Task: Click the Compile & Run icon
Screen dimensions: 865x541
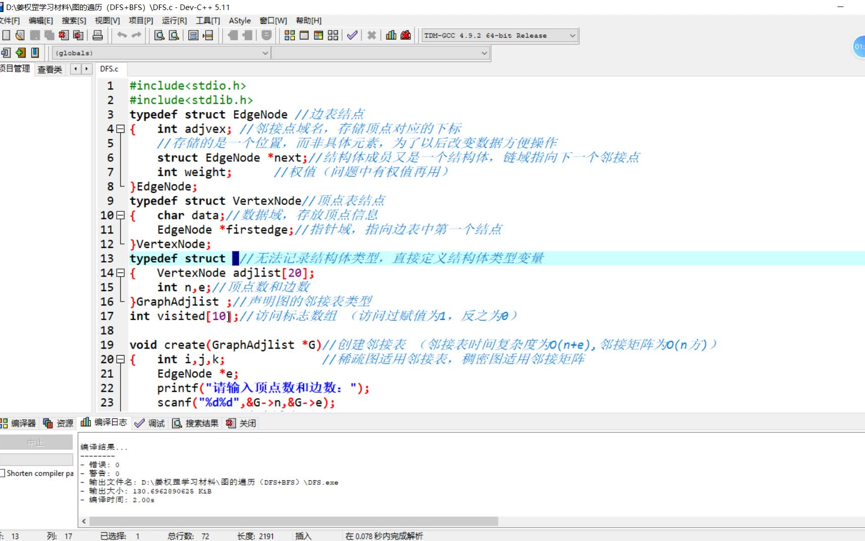Action: (x=318, y=35)
